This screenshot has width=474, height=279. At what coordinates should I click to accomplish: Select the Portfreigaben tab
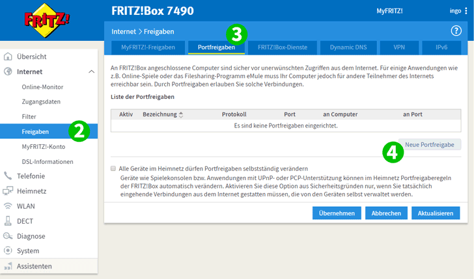(x=216, y=47)
